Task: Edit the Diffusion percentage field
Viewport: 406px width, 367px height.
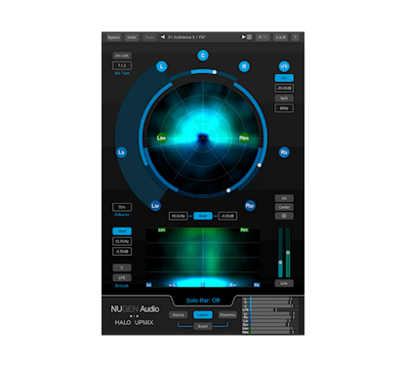Action: point(122,207)
